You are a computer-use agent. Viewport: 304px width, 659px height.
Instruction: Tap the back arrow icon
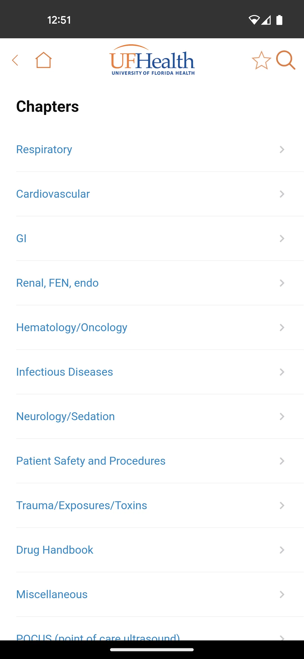15,60
